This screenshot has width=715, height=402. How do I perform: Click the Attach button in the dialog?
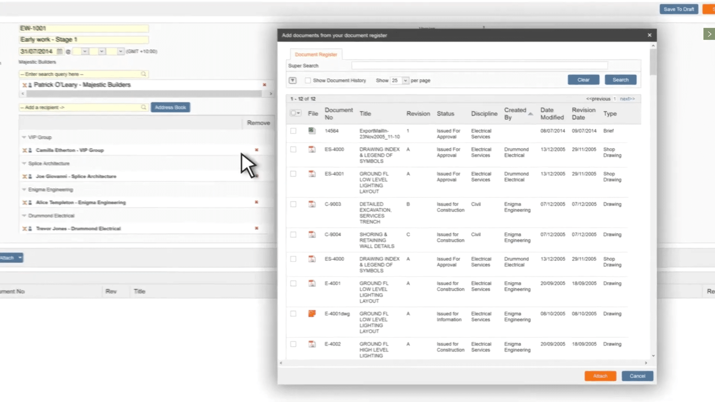(x=600, y=376)
